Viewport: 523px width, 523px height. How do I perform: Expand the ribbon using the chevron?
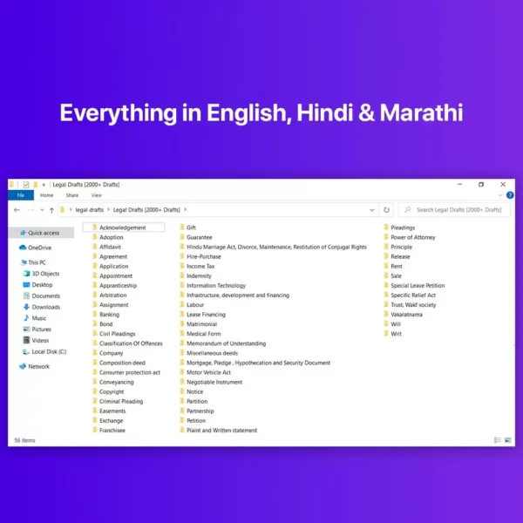click(500, 195)
